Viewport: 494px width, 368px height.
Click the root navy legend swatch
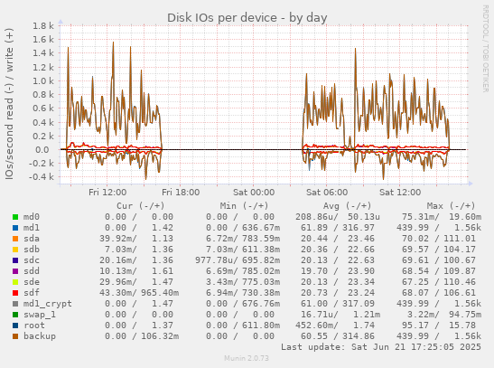15,326
